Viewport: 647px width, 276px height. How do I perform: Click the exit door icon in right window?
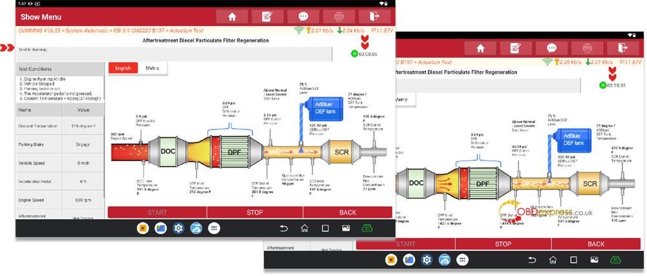[x=622, y=48]
